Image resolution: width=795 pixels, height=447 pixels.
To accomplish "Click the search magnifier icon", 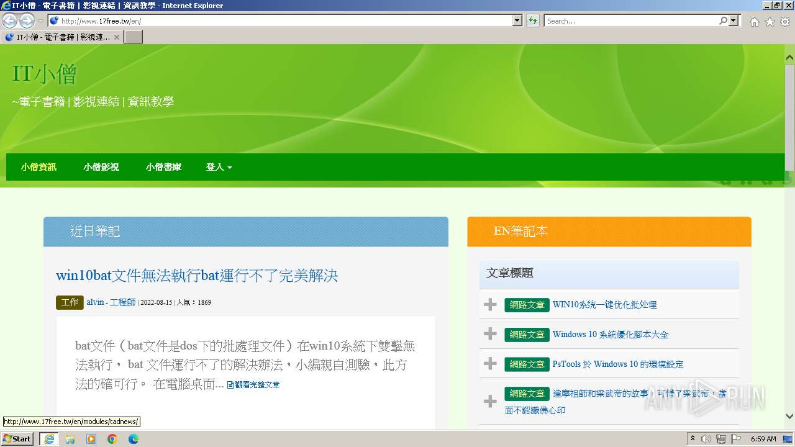I will (724, 20).
